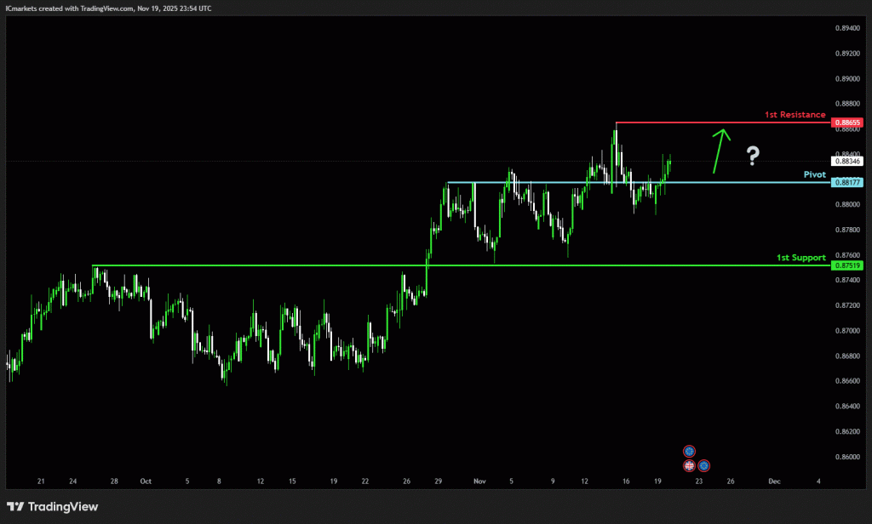Click the EU flag icon beside UK flag
The image size is (872, 524).
coord(704,465)
